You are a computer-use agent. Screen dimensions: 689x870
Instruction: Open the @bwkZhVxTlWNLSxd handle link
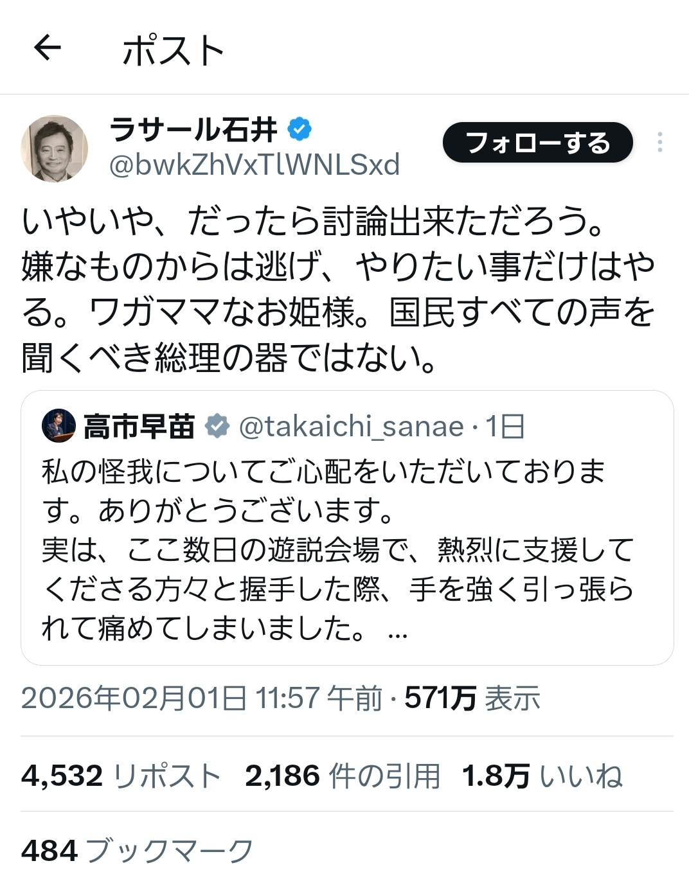255,166
